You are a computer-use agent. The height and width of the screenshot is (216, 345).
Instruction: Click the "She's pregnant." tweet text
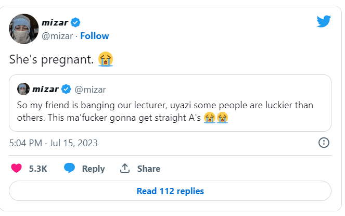click(52, 59)
